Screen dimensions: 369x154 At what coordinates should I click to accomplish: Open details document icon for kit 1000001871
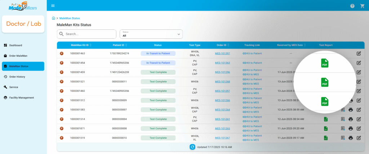343,129
